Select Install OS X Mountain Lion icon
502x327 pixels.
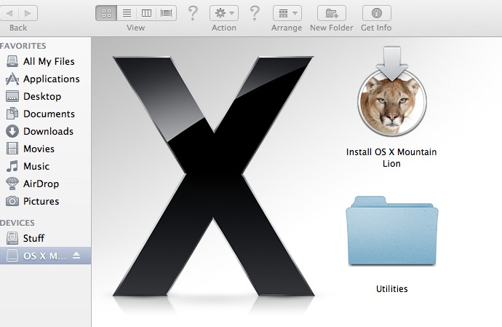pyautogui.click(x=392, y=91)
